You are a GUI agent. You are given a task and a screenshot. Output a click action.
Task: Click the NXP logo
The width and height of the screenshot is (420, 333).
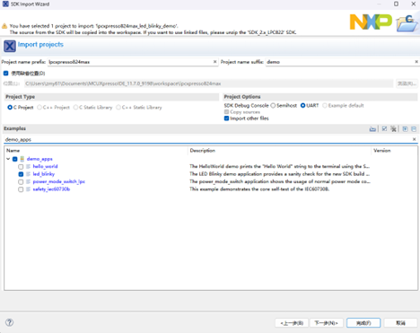tap(371, 22)
